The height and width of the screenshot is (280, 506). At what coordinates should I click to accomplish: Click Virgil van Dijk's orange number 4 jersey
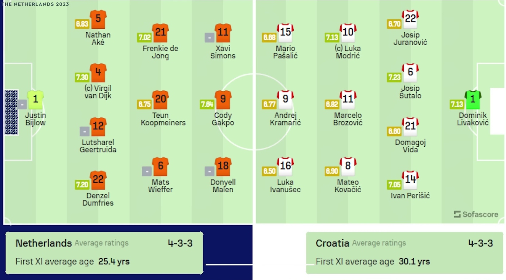[x=98, y=73]
